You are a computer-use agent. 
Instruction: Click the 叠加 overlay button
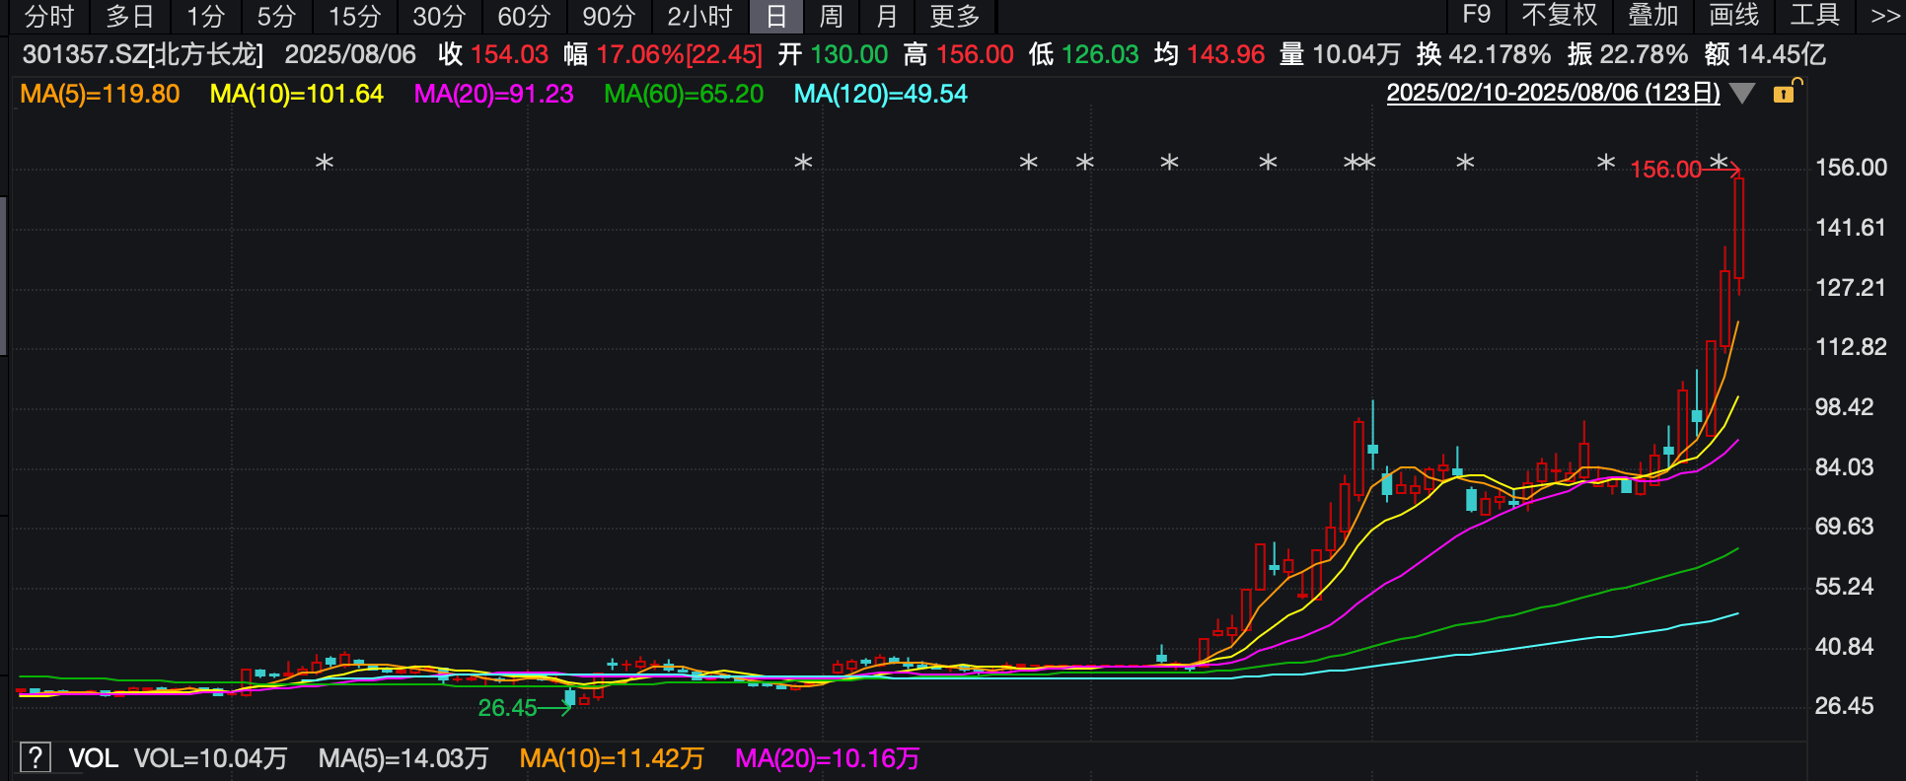pyautogui.click(x=1652, y=15)
